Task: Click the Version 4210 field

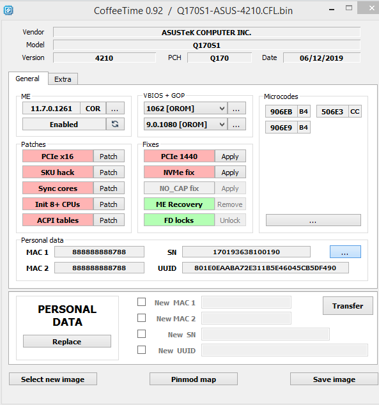Action: coord(104,58)
